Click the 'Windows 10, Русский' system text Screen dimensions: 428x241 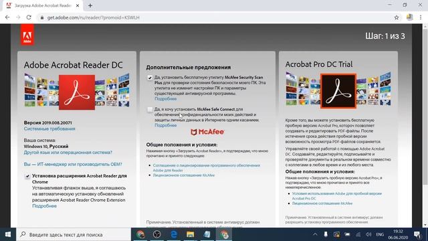pyautogui.click(x=46, y=147)
